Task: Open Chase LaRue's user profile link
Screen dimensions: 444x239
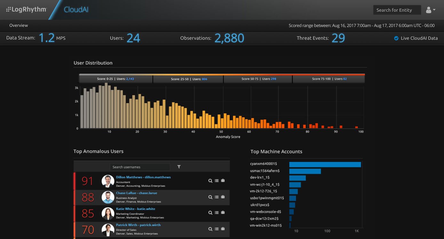Action: point(136,193)
